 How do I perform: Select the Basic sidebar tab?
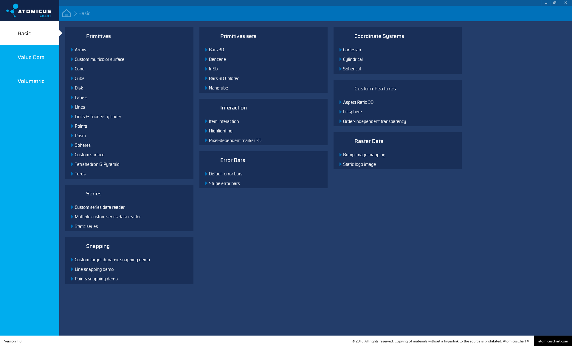24,33
